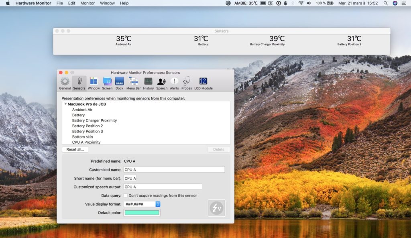Screen dimensions: 411x238
Task: Select the Sensors preferences icon
Action: [79, 83]
